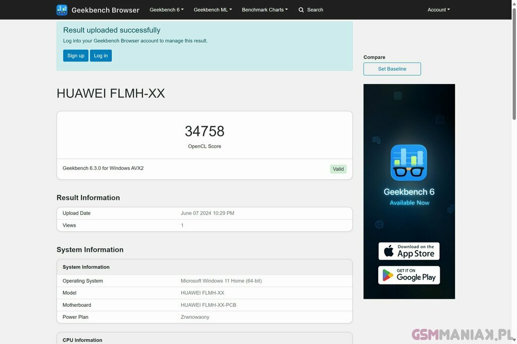Click the 34758 OpenCL score value
This screenshot has height=344, width=517.
204,131
